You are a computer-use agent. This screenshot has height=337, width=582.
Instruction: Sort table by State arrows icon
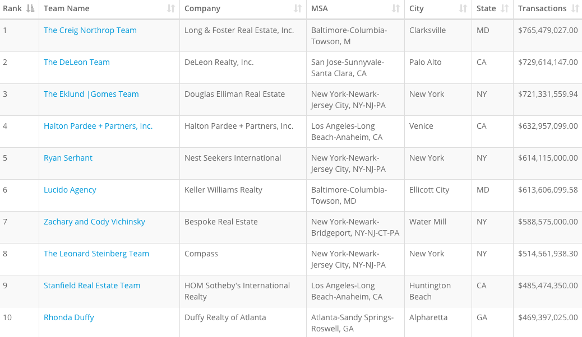pyautogui.click(x=505, y=8)
